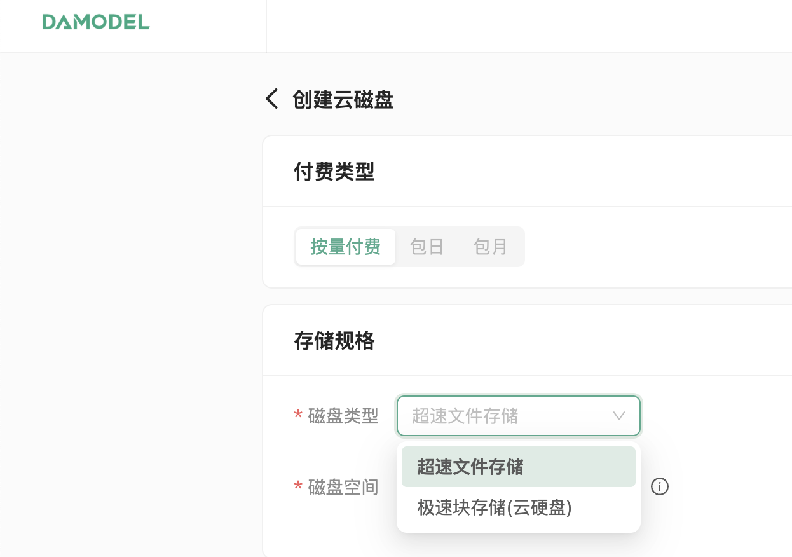This screenshot has width=792, height=557.
Task: Click the 磁盘空间 field label
Action: 343,487
